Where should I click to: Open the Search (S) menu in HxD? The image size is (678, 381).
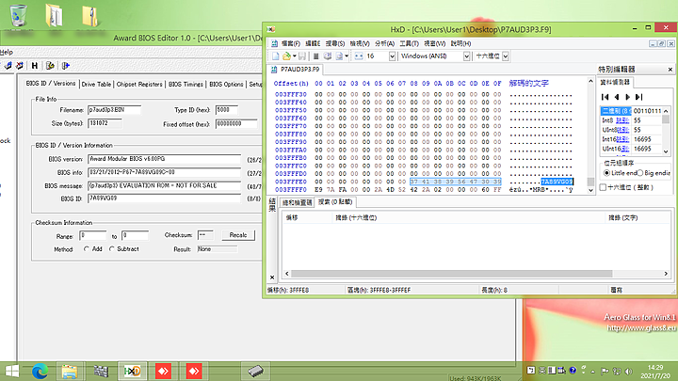[334, 43]
